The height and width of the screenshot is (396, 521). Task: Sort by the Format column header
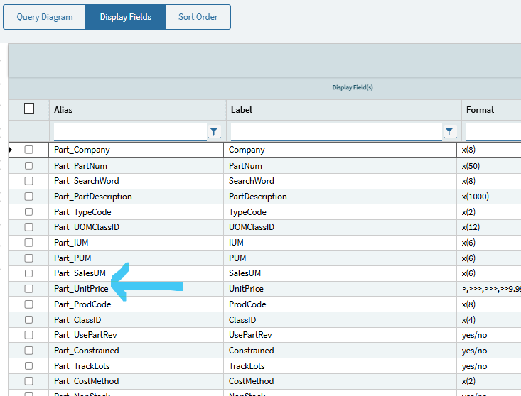491,110
